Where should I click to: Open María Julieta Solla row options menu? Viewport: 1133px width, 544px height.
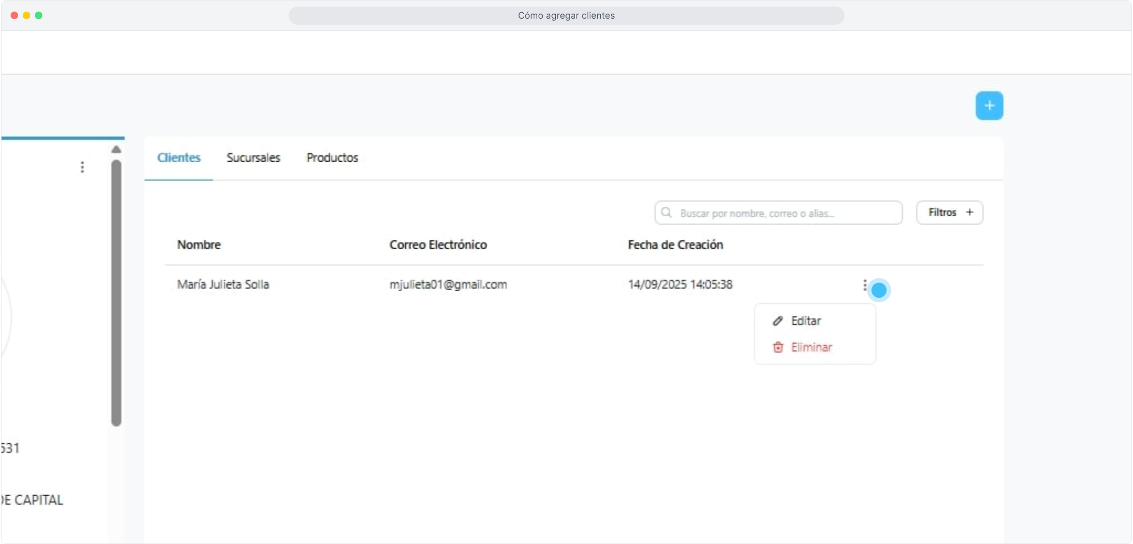click(865, 286)
